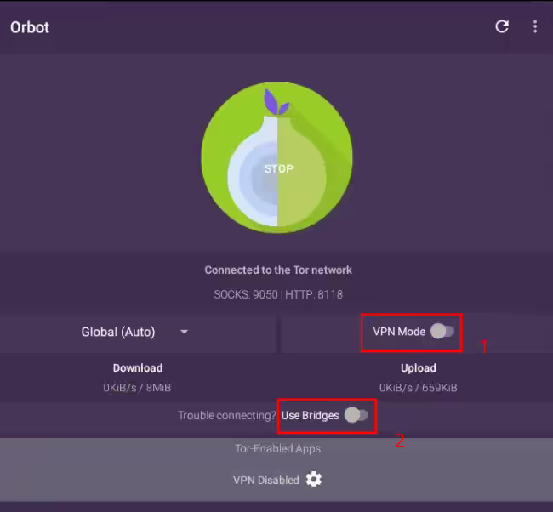The width and height of the screenshot is (553, 512).
Task: Click the VPN Mode label text
Action: 399,332
